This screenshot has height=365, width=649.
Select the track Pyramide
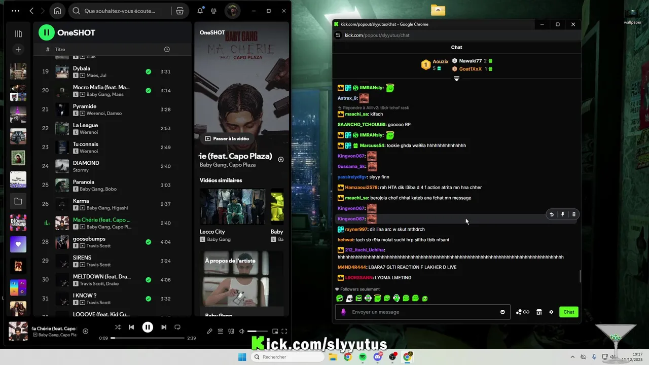coord(113,109)
